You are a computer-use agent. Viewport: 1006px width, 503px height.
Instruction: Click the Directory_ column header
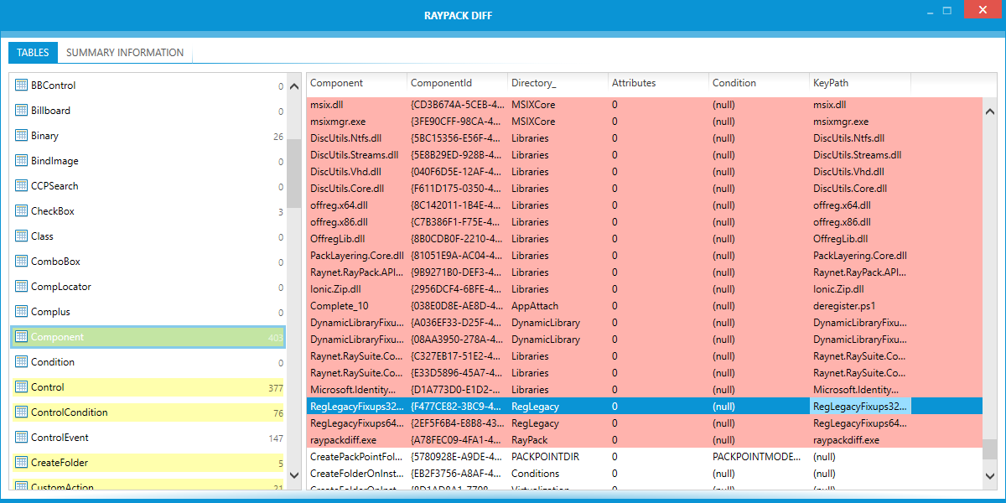pyautogui.click(x=533, y=83)
